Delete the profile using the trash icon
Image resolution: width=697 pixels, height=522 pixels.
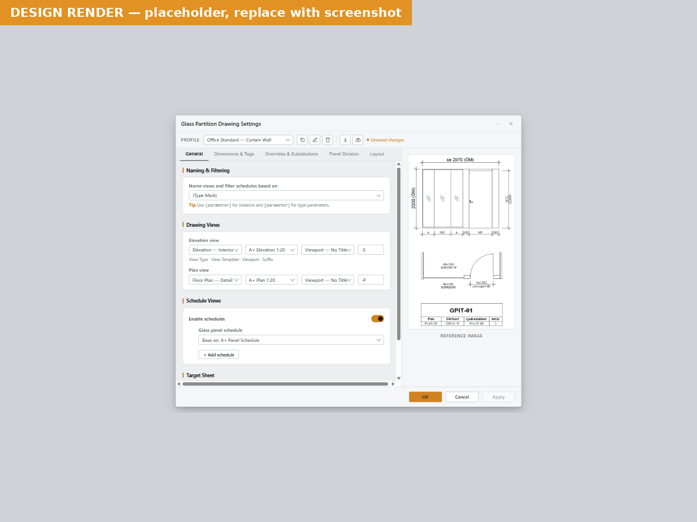[x=328, y=140]
